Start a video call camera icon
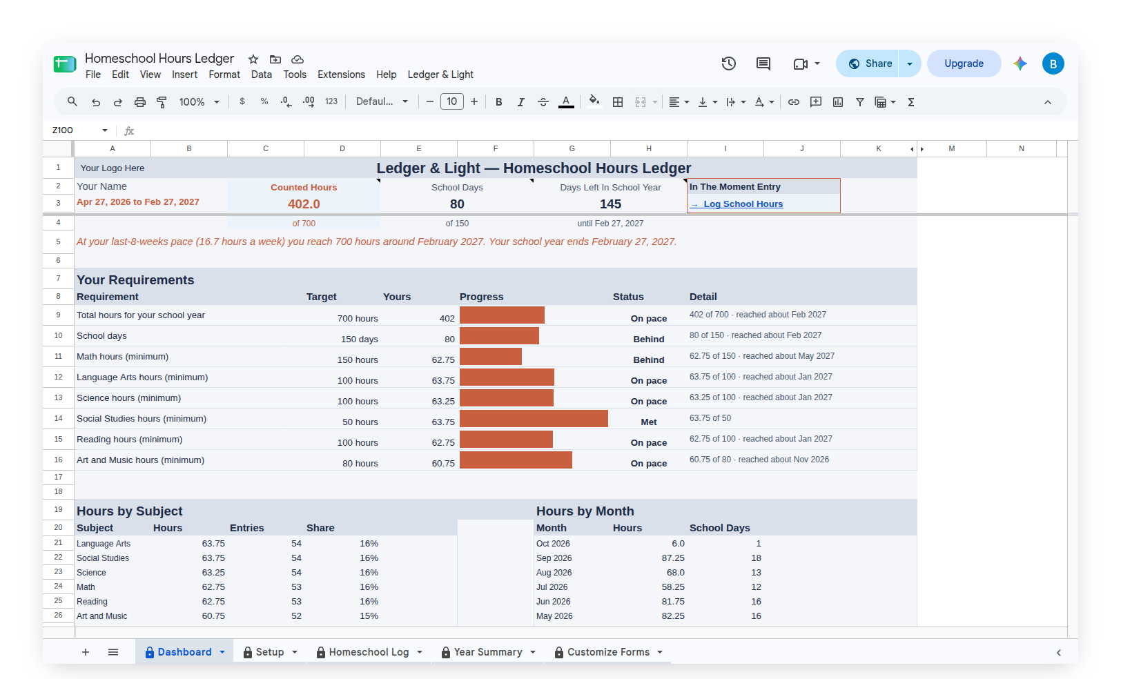 click(x=800, y=63)
